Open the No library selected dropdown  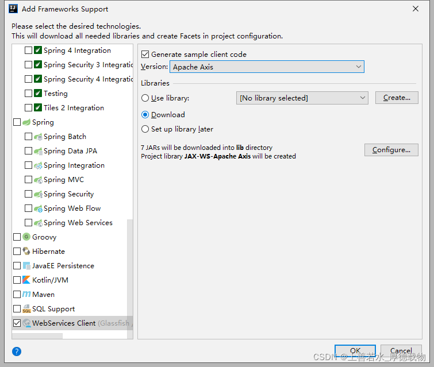pyautogui.click(x=302, y=98)
